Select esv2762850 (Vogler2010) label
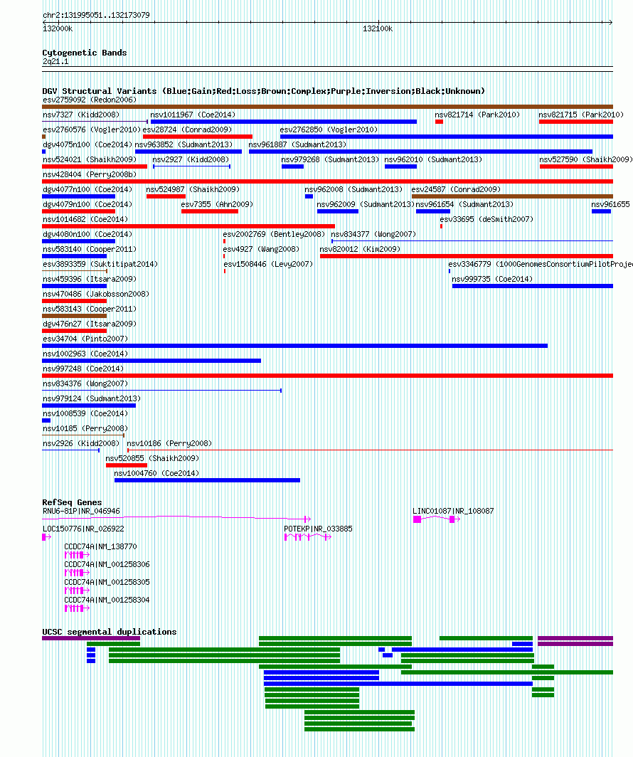The image size is (633, 757). tap(329, 130)
